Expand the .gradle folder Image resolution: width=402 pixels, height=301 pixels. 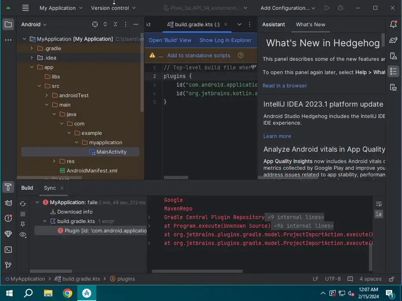pos(31,48)
